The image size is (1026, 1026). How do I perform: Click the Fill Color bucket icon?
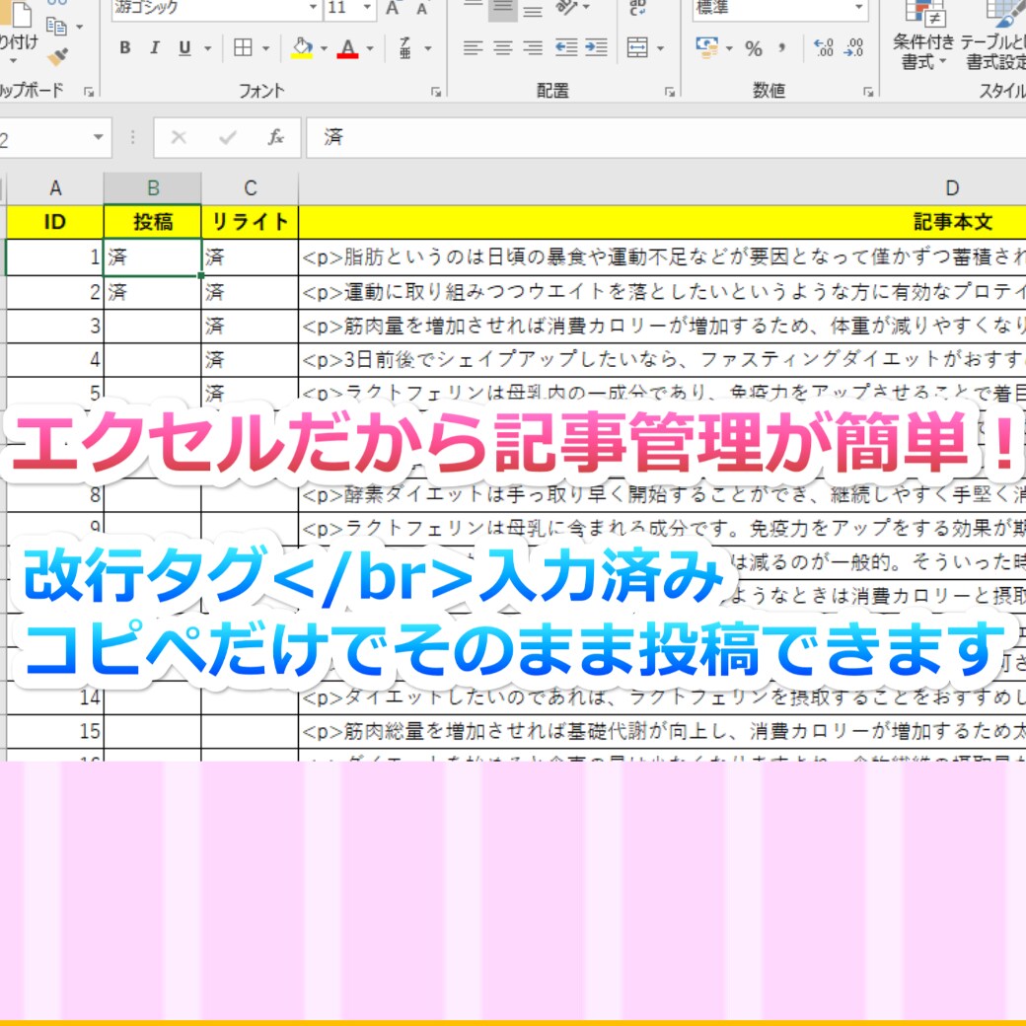(302, 47)
